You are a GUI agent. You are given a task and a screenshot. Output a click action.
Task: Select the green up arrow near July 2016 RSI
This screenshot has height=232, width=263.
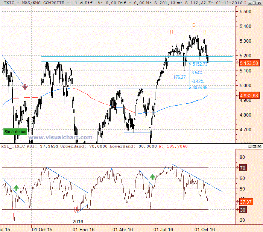click(x=152, y=177)
